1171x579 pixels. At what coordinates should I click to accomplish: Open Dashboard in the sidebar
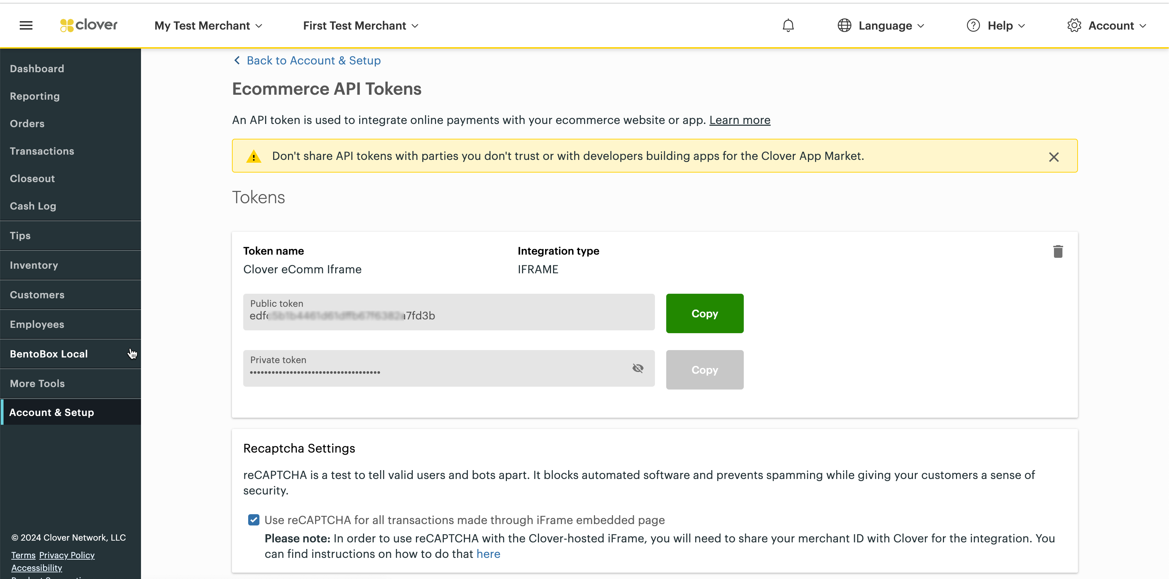(70, 69)
